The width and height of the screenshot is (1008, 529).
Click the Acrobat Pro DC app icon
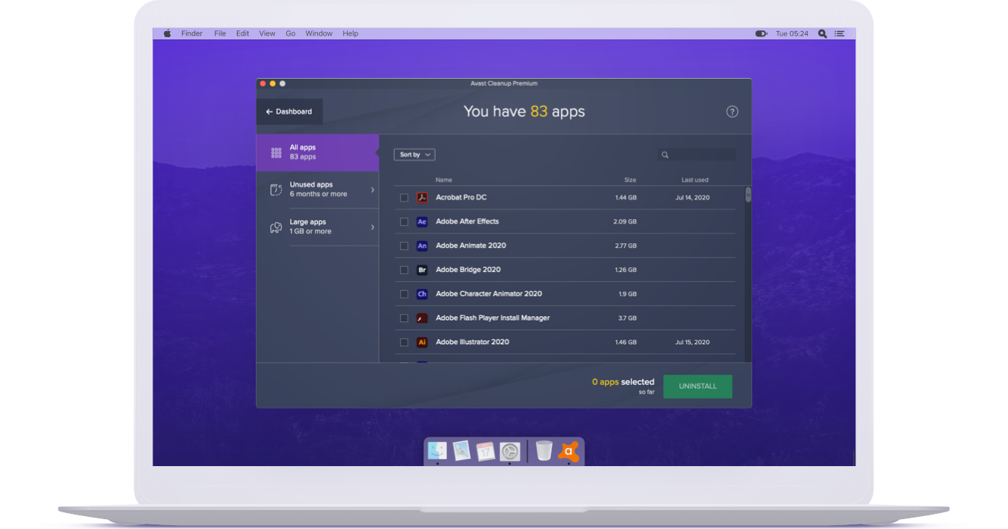point(422,197)
